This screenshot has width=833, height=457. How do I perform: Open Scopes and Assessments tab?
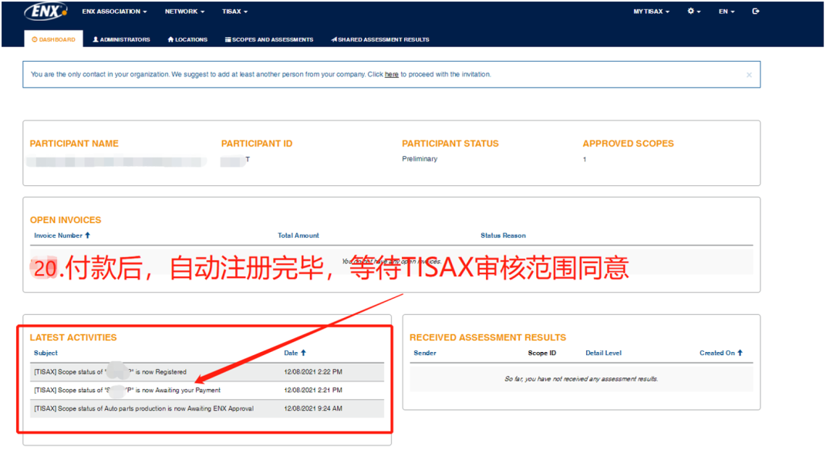(269, 39)
